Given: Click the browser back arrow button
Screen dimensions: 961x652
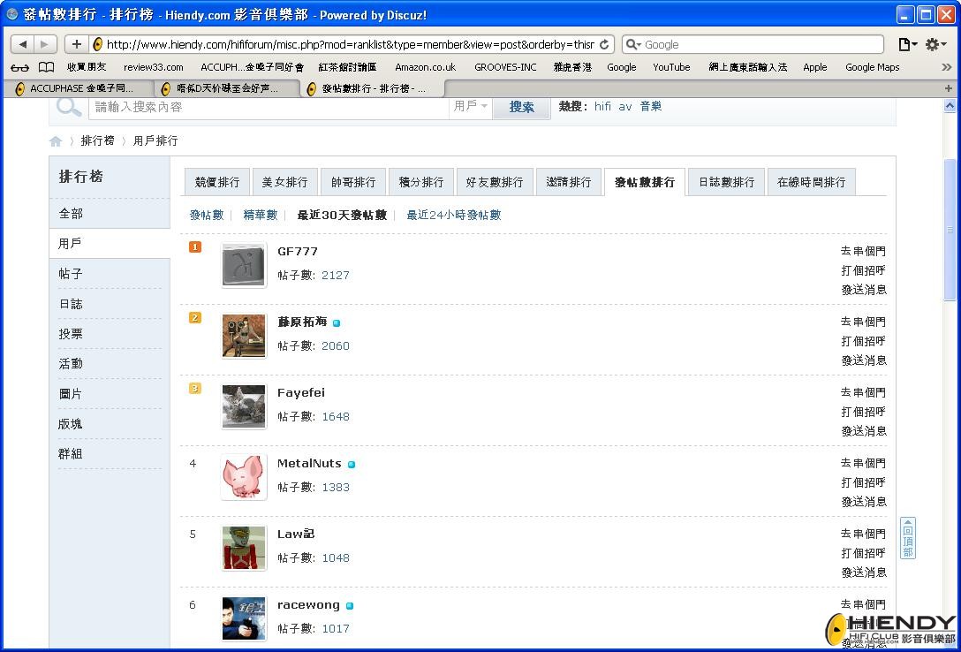Looking at the screenshot, I should 23,44.
